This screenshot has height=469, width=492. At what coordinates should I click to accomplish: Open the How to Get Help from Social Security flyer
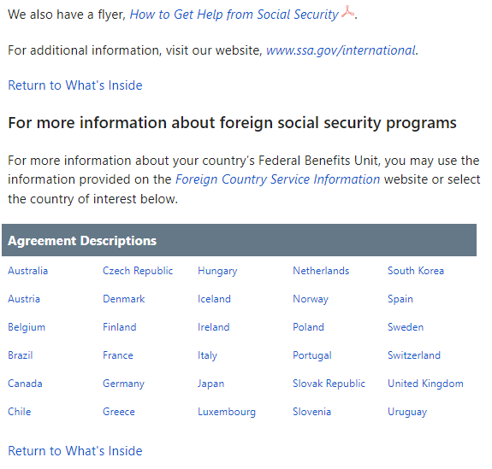point(234,15)
